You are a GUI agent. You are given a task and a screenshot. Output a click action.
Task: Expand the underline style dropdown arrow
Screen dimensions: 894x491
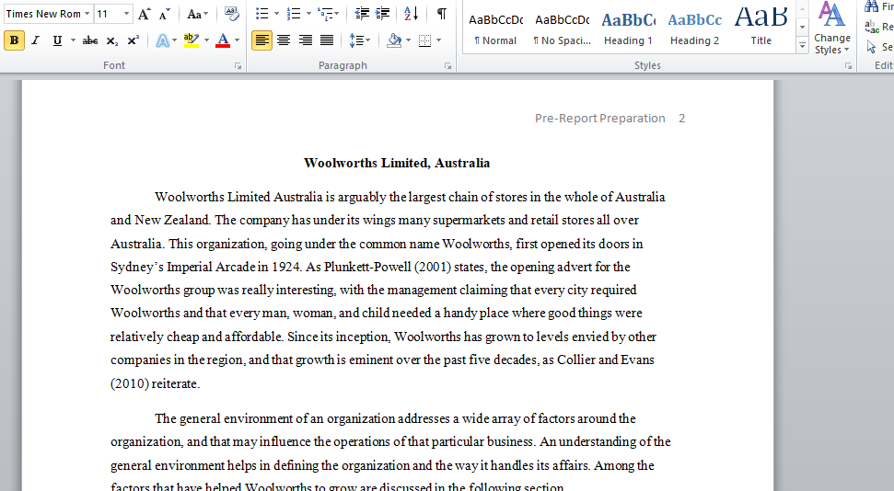(73, 40)
